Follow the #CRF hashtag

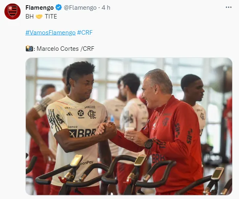click(85, 33)
